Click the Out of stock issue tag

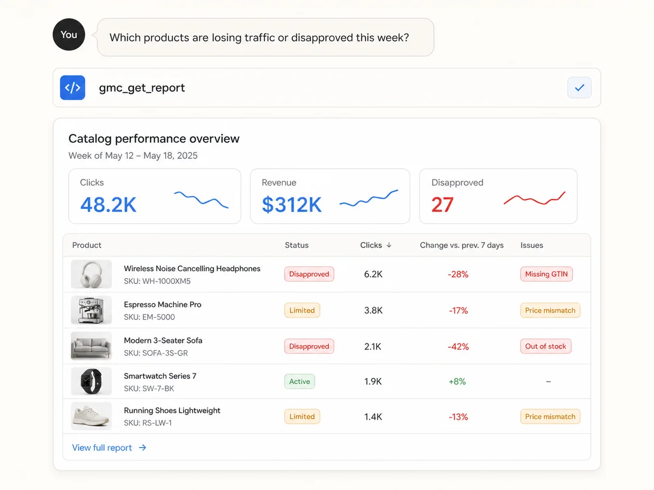coord(546,346)
